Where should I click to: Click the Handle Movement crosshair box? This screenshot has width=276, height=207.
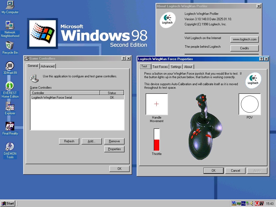click(157, 104)
